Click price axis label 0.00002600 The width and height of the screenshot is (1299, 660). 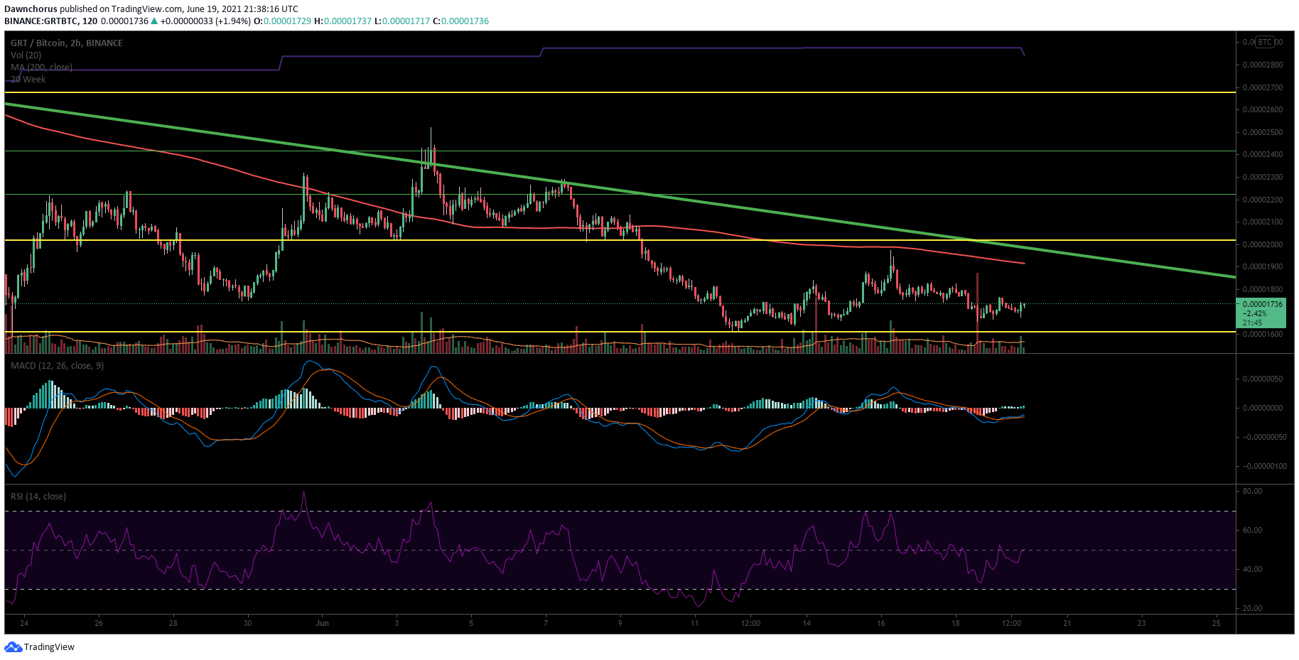coord(1263,109)
